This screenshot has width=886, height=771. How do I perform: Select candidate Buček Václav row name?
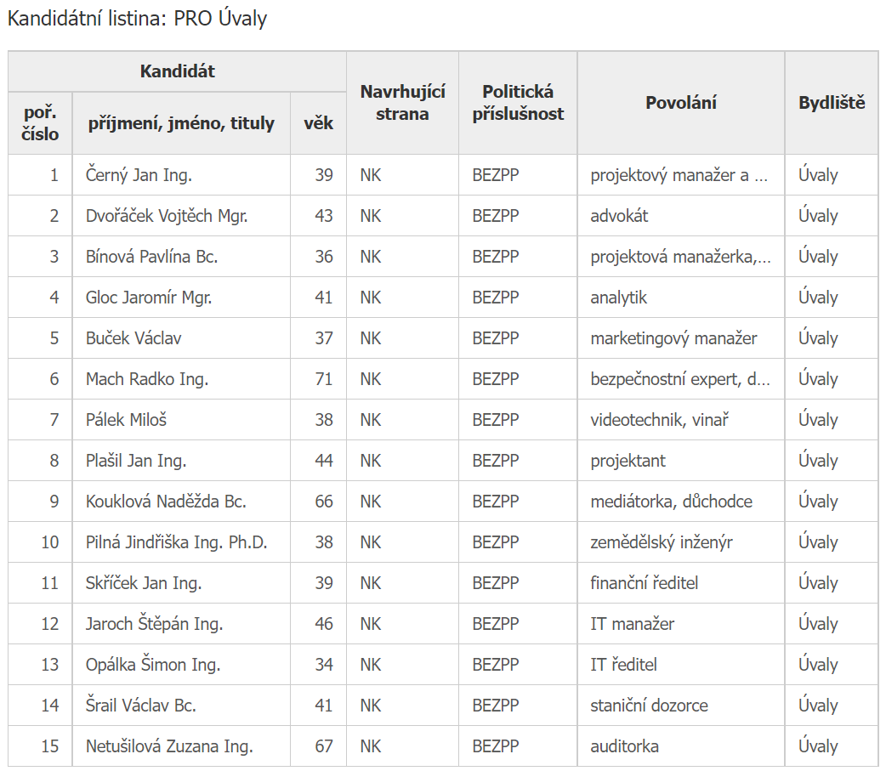(133, 338)
